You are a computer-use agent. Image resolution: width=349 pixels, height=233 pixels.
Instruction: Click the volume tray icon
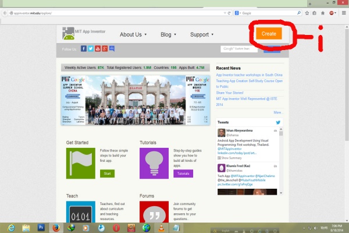[316, 228]
